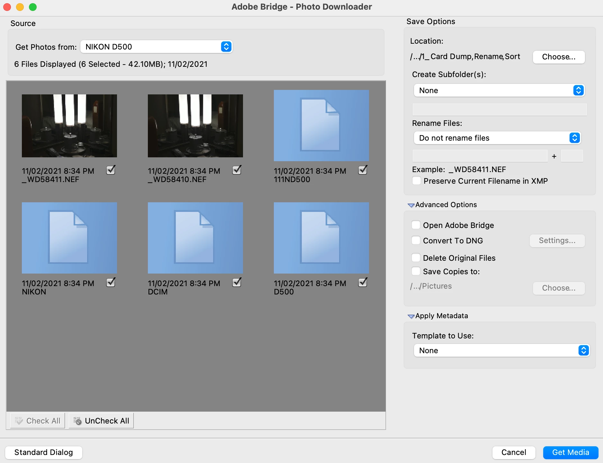Viewport: 603px width, 463px height.
Task: Click the _WD58410.NEF filename label
Action: click(177, 179)
